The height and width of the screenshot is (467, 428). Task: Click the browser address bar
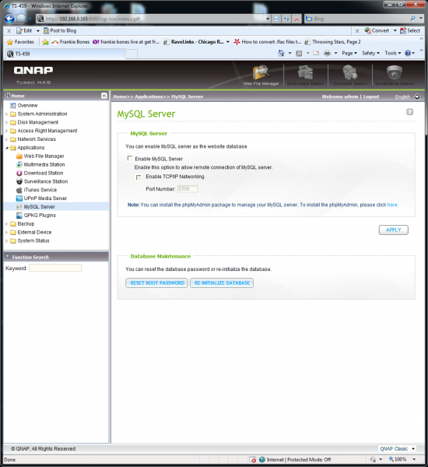153,19
